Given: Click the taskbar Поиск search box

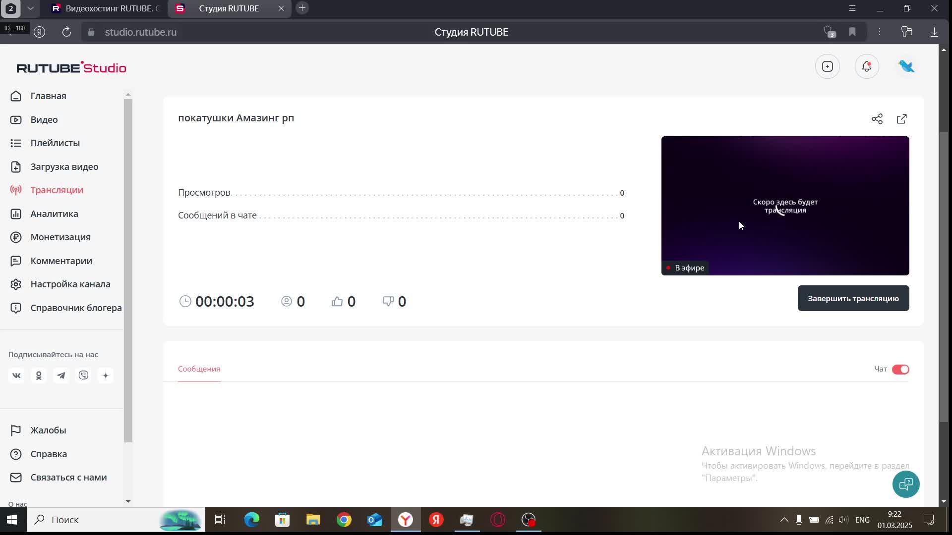Looking at the screenshot, I should [x=116, y=520].
